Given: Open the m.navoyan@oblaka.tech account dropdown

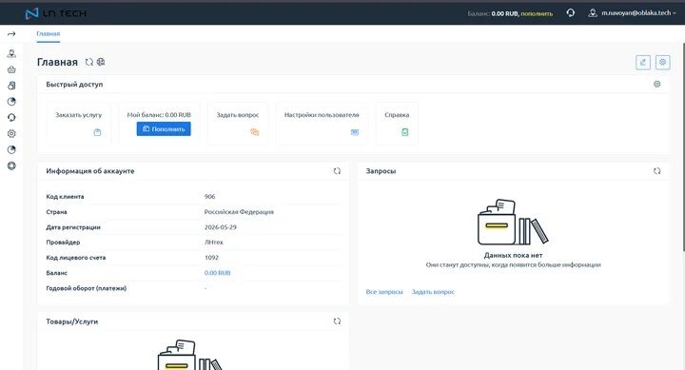Looking at the screenshot, I should 638,13.
